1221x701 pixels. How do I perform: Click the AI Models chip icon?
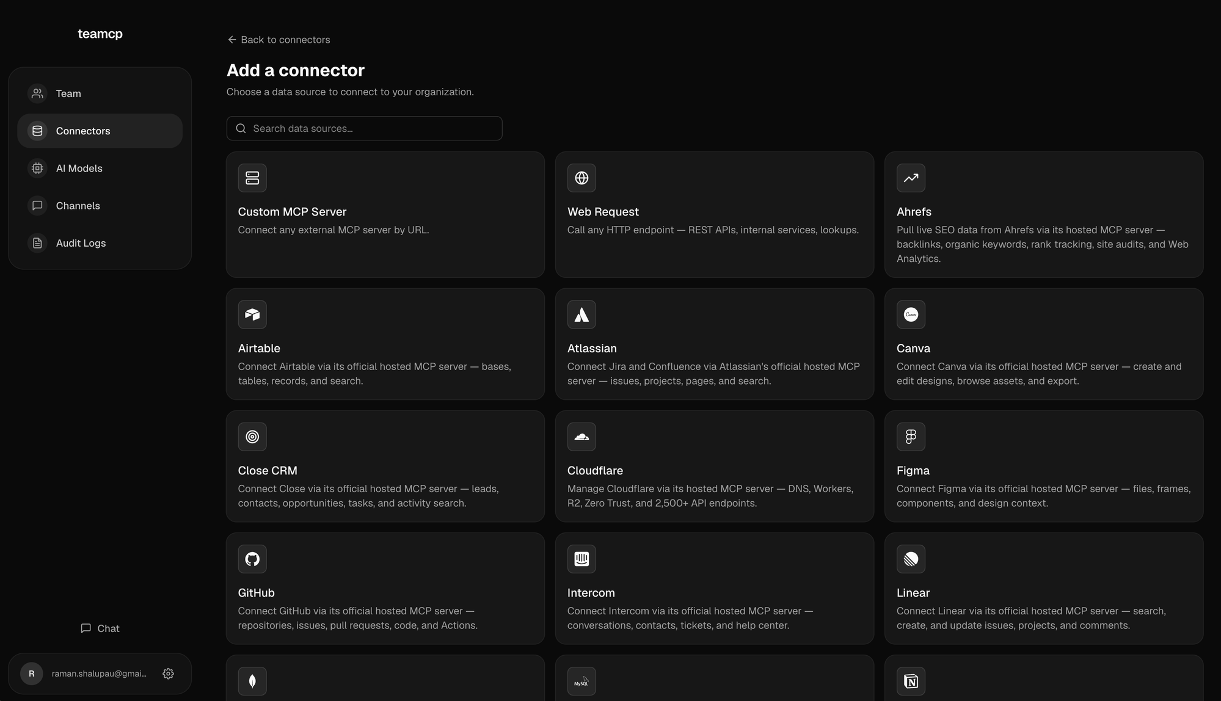pyautogui.click(x=37, y=168)
